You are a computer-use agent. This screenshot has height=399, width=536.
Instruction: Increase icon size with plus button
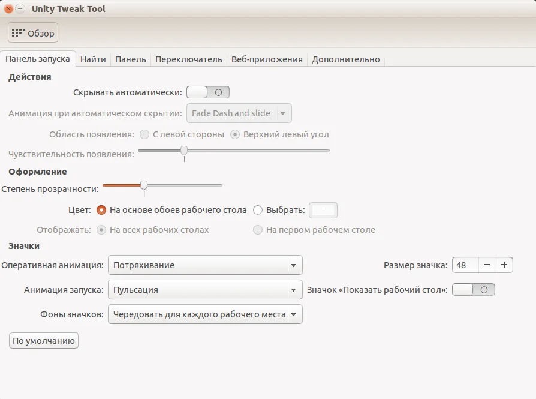point(504,265)
